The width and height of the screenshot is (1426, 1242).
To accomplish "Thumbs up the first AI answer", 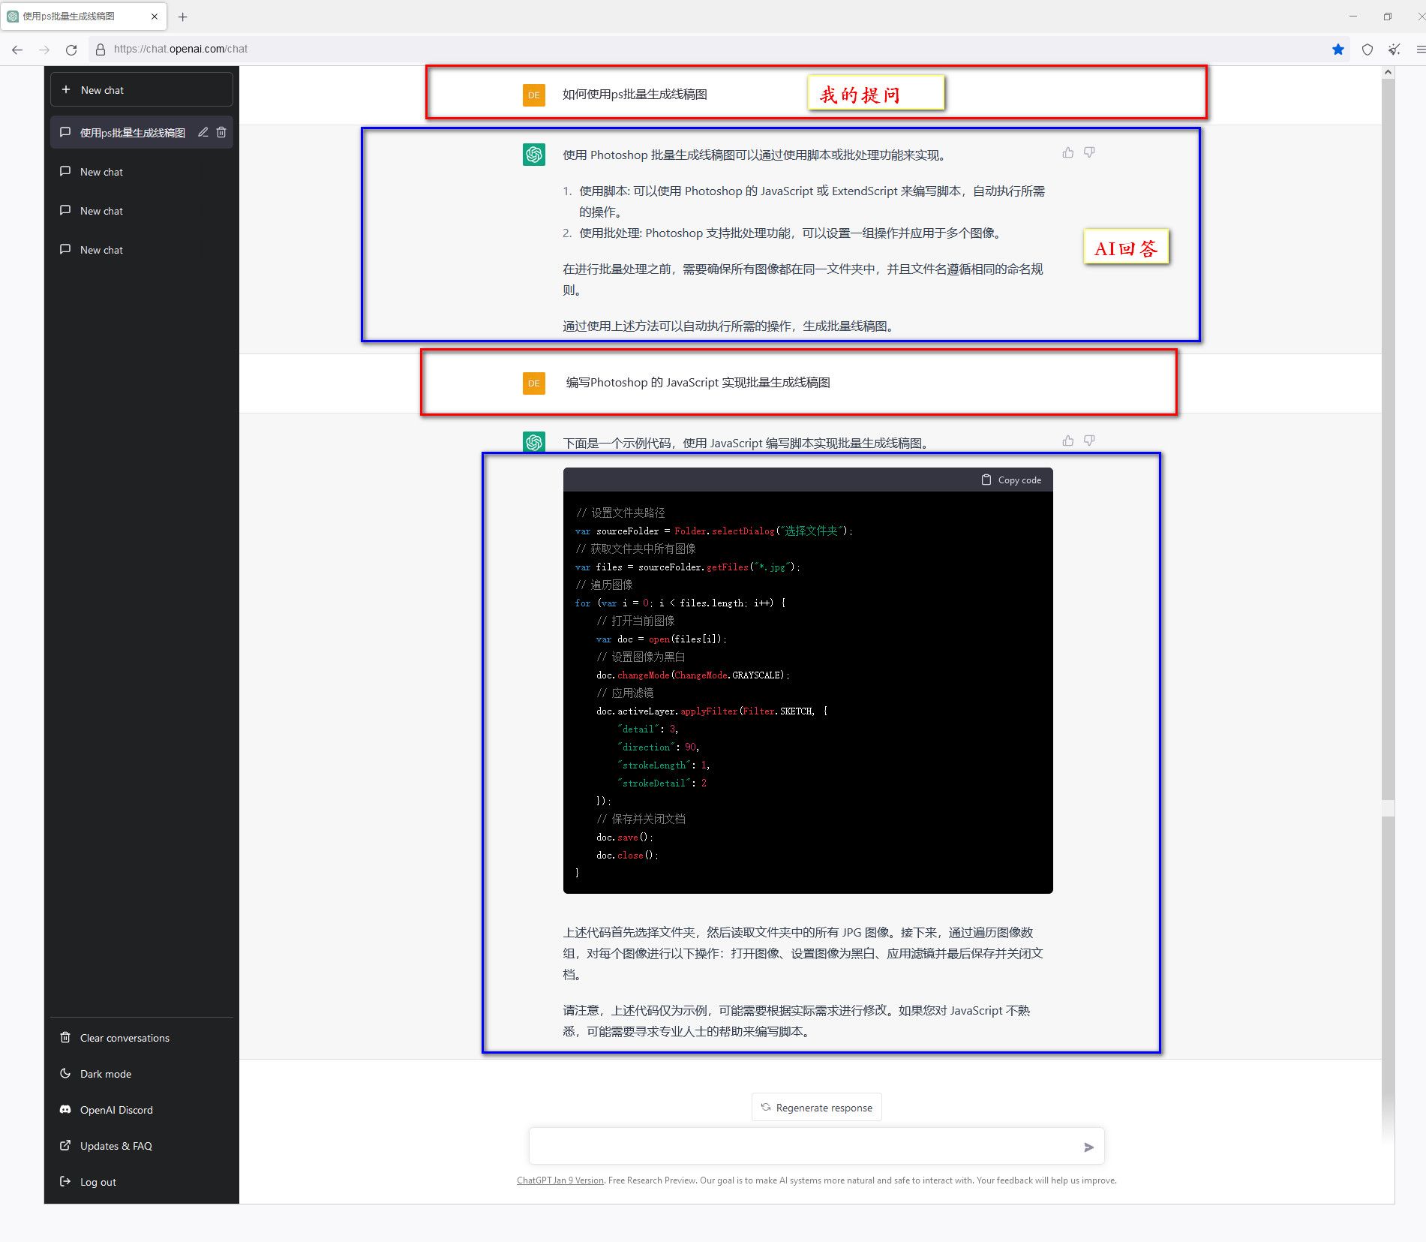I will pos(1068,152).
